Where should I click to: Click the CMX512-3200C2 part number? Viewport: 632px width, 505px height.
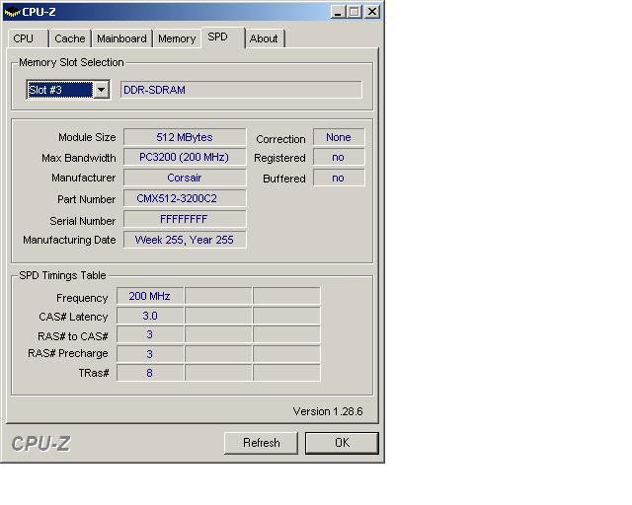click(185, 198)
